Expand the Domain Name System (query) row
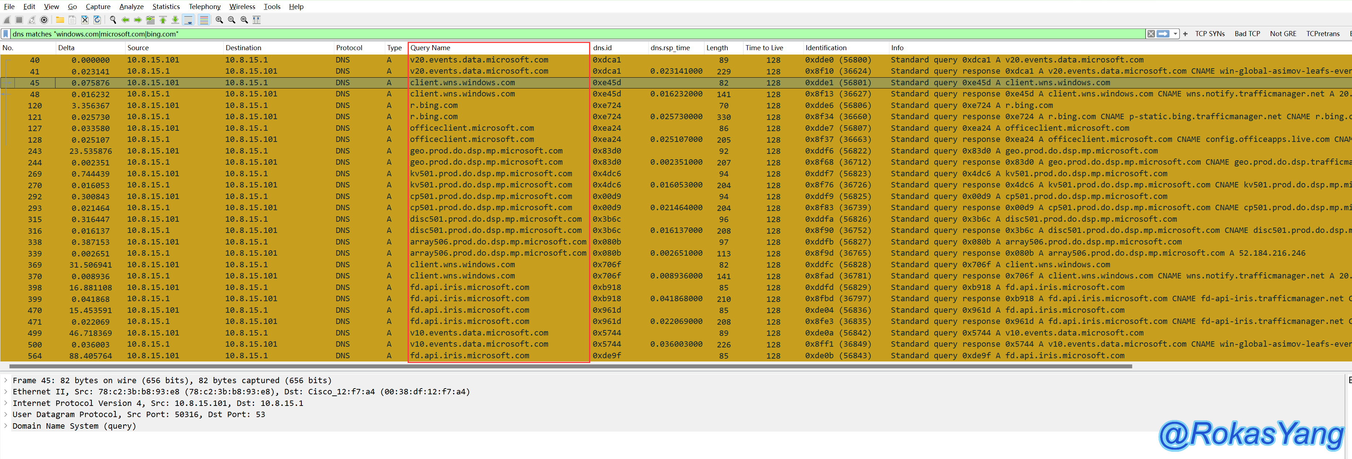Viewport: 1352px width, 459px height. 6,426
